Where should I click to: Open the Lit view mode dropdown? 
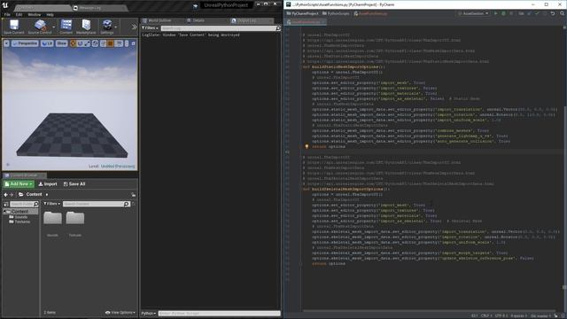[x=47, y=43]
